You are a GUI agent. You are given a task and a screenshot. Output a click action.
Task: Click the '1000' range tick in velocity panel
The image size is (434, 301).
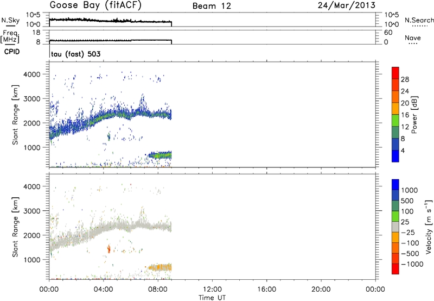(31, 260)
